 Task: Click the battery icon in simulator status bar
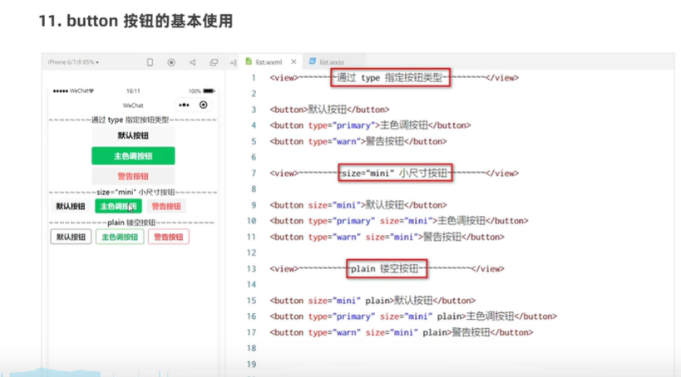click(x=209, y=91)
